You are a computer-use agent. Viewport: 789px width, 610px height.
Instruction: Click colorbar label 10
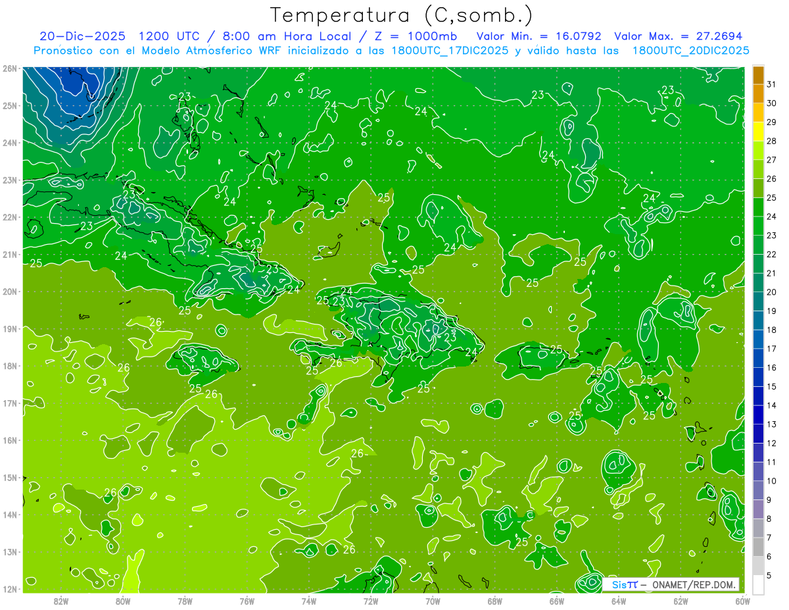coord(772,481)
